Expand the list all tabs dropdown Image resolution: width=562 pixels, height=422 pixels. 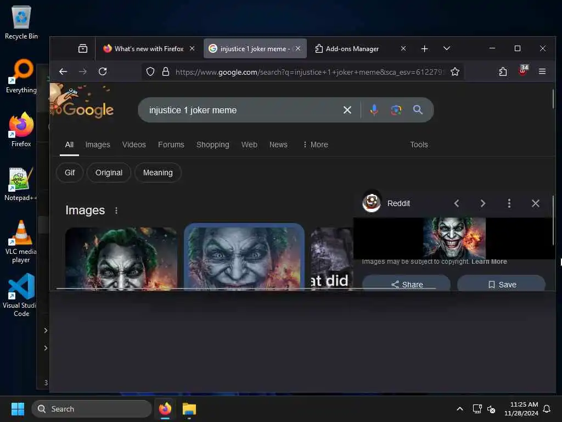(447, 48)
